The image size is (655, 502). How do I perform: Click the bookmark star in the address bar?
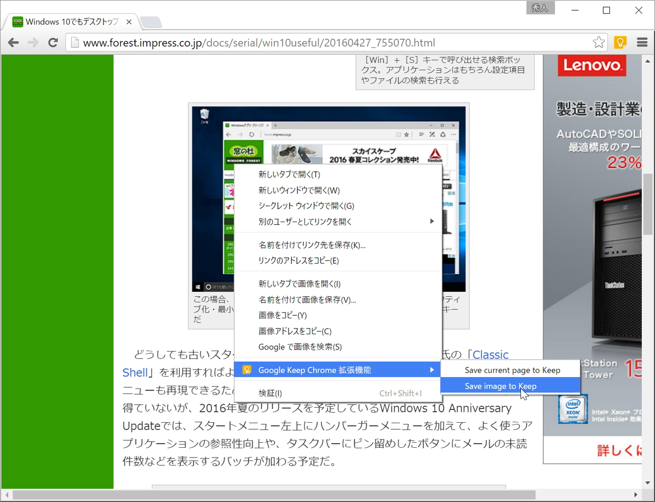pos(598,42)
